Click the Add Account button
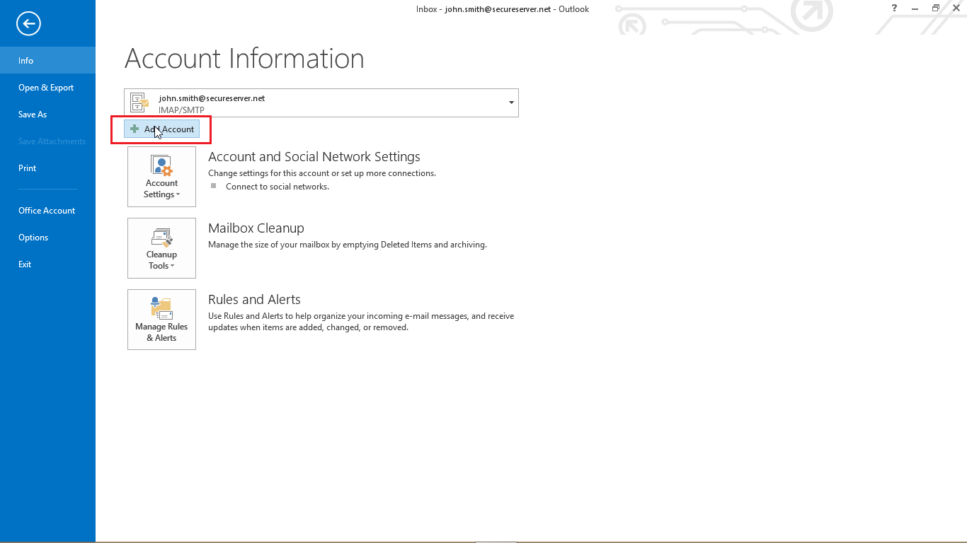This screenshot has height=543, width=967. tap(162, 129)
